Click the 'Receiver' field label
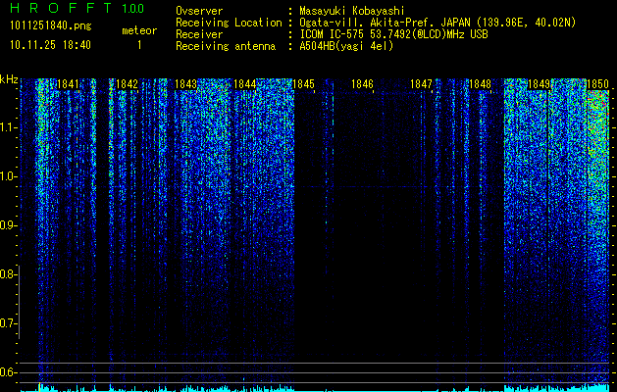Viewport: 617px width, 392px height. 199,34
